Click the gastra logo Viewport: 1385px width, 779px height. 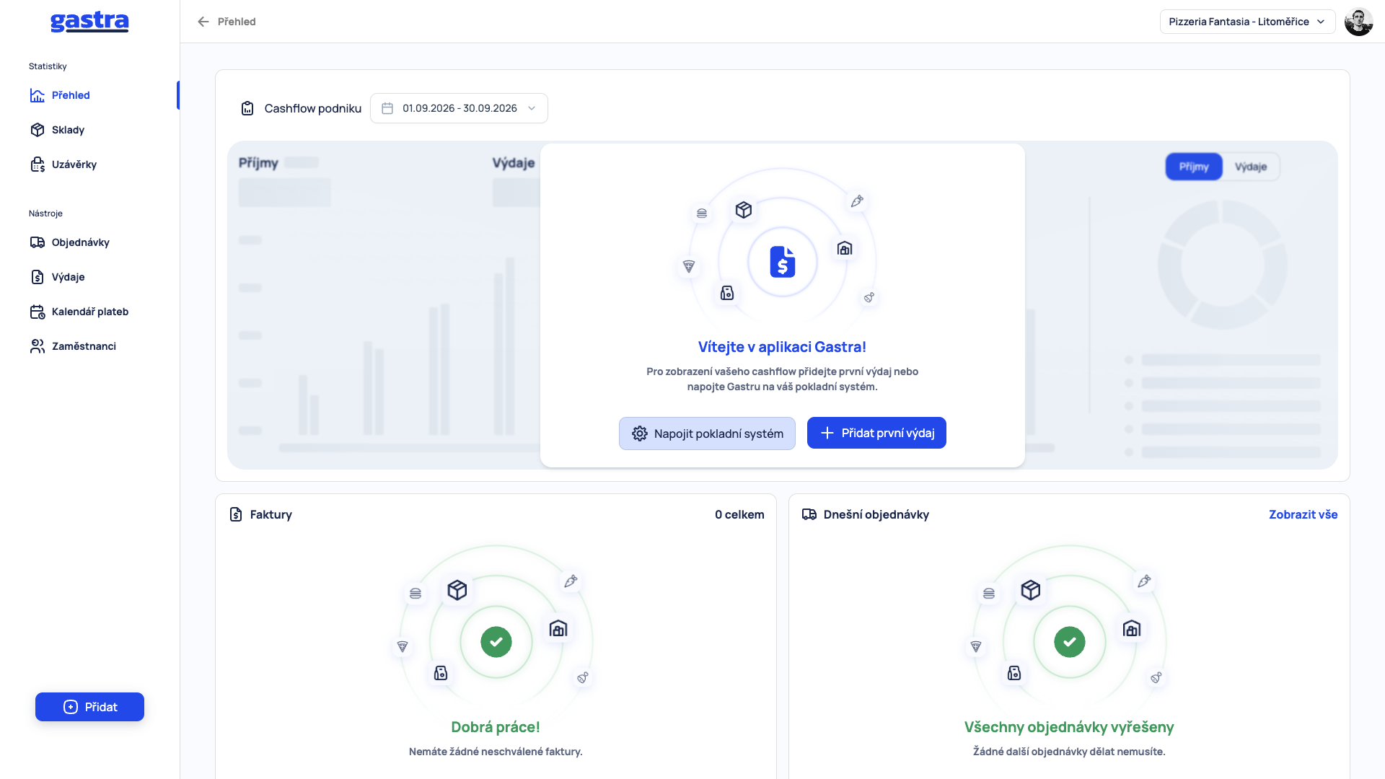coord(89,22)
